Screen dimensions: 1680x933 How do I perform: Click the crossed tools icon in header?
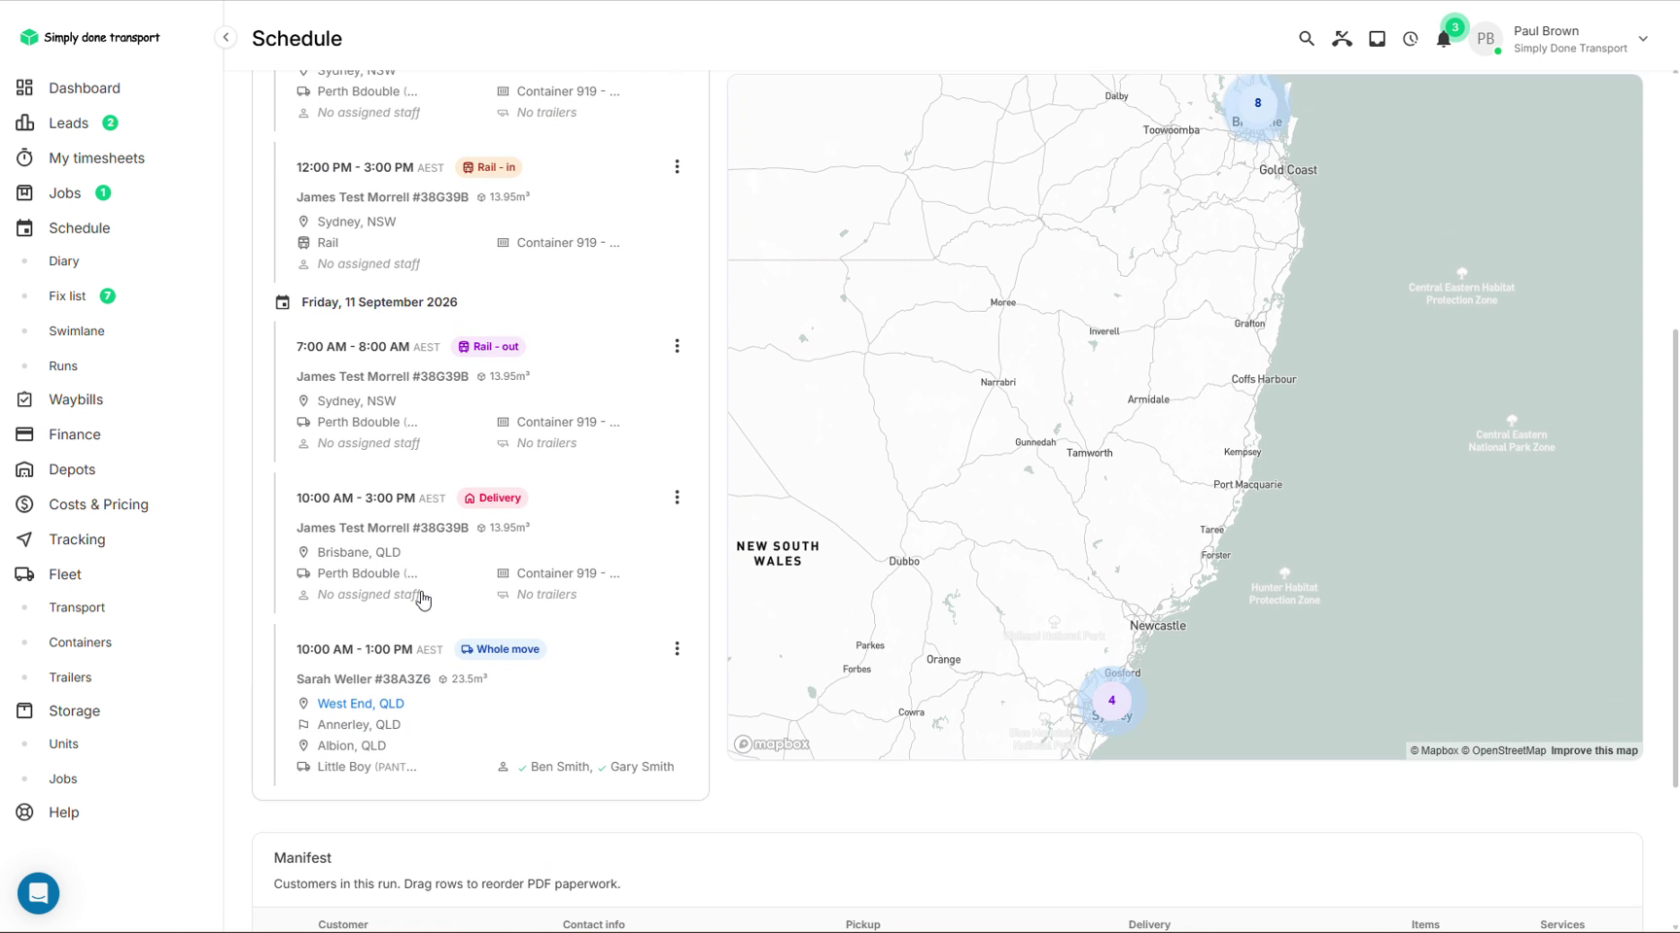tap(1342, 39)
